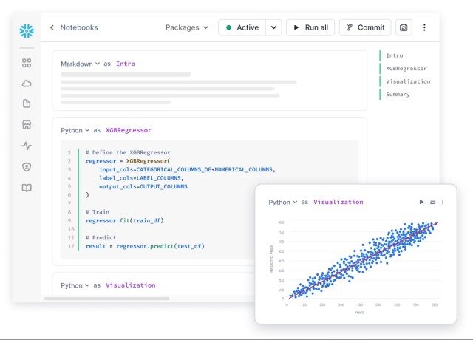This screenshot has height=340, width=473.
Task: Open the dashboard grid icon in sidebar
Action: (27, 64)
